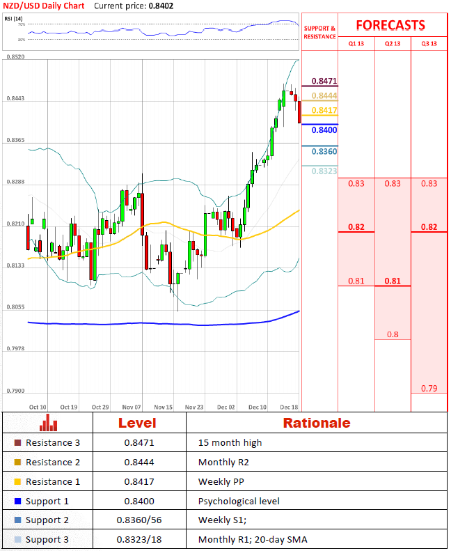Screen dimensions: 451x551
Task: Click the bold 0.81 forecast in Q2 13
Action: click(393, 281)
